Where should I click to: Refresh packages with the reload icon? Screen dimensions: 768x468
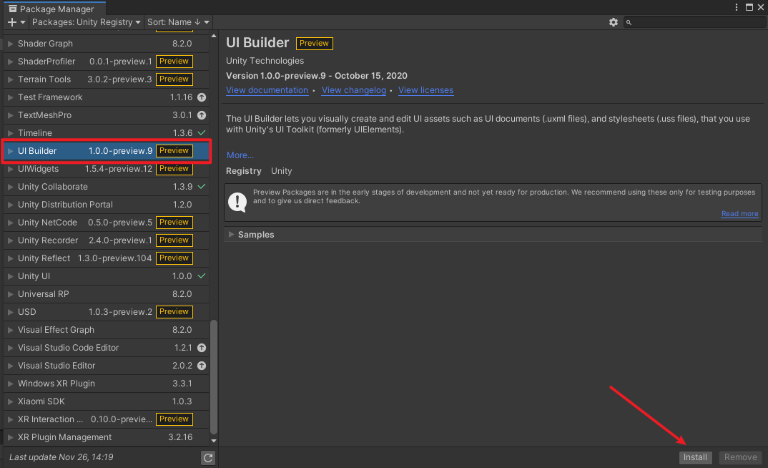pos(207,457)
